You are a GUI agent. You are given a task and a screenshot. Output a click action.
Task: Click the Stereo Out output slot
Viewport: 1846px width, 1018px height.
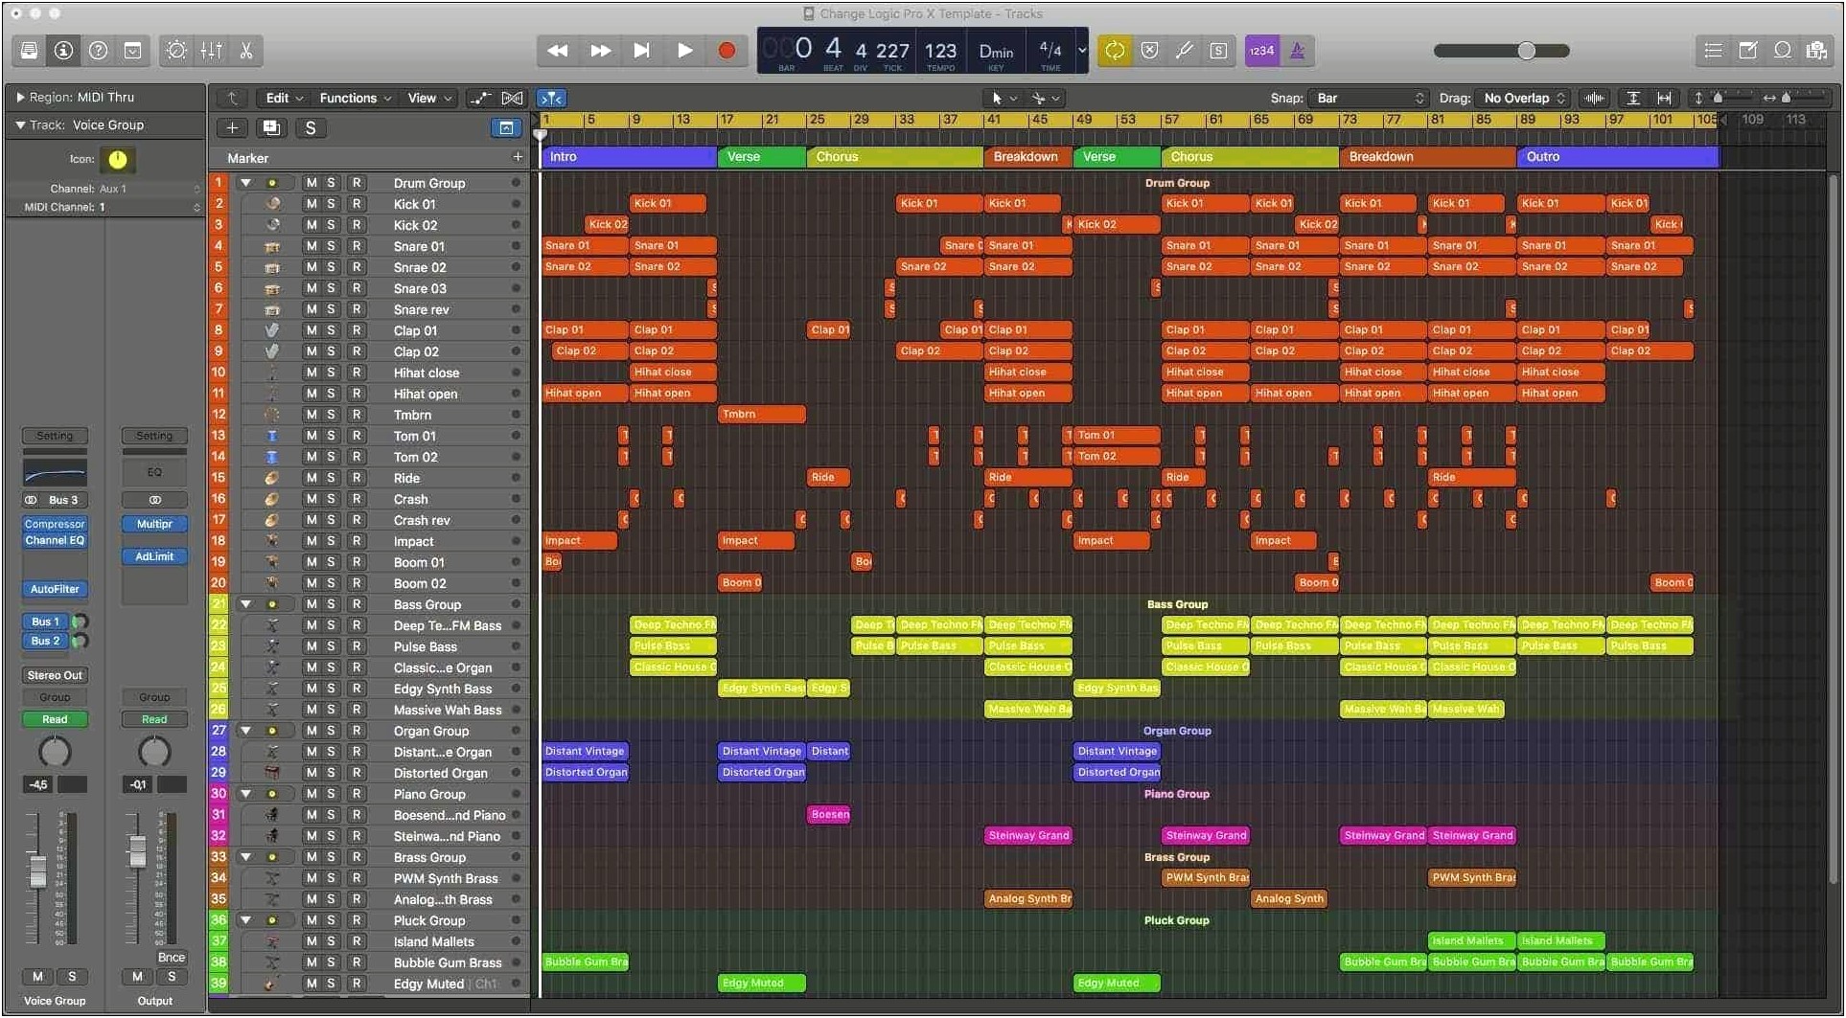coord(55,675)
